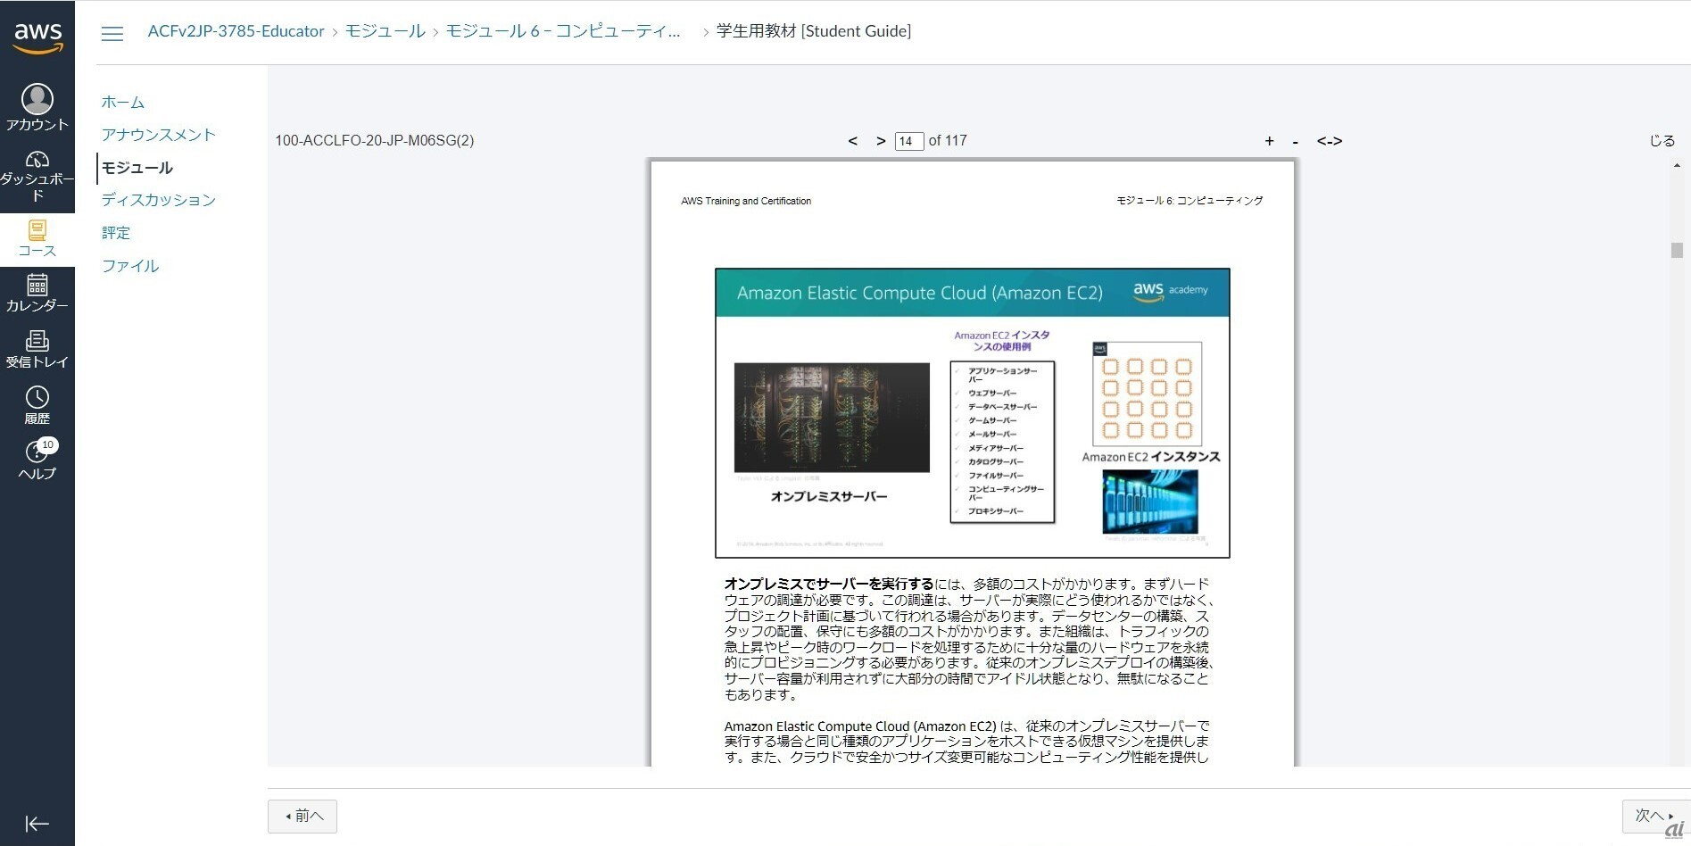Select アナウンスメント in course navigation
1691x846 pixels.
pos(159,135)
